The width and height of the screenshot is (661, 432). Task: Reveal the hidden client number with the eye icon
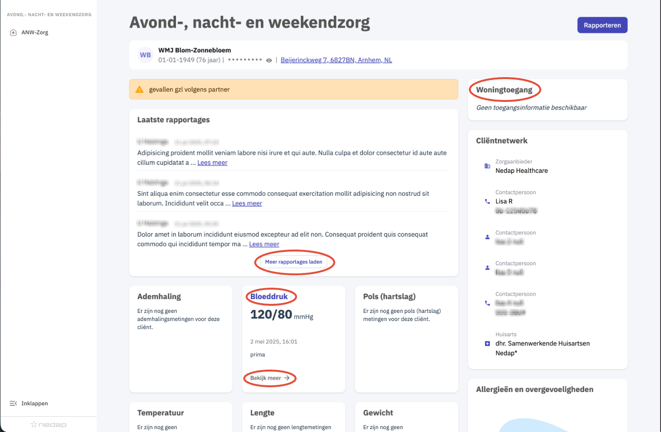(269, 60)
